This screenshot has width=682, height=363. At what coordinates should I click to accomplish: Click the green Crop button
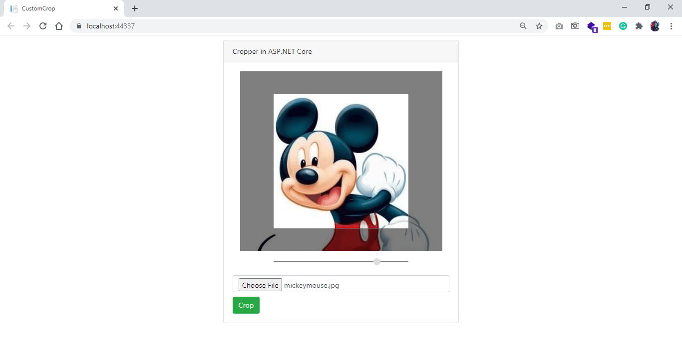coord(246,305)
